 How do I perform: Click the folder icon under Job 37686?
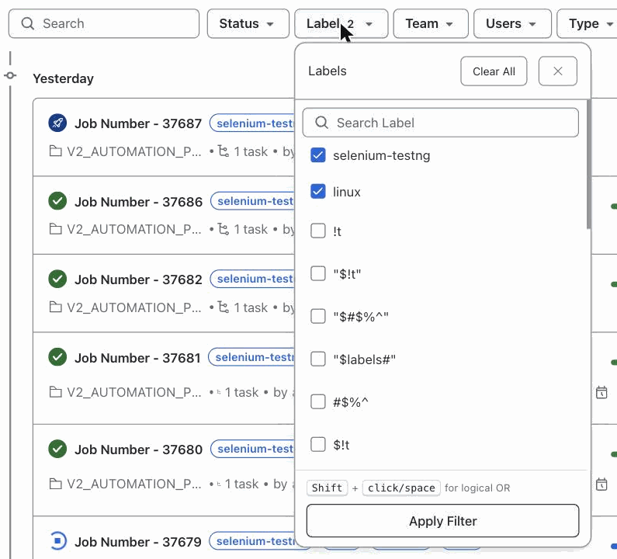click(x=55, y=229)
